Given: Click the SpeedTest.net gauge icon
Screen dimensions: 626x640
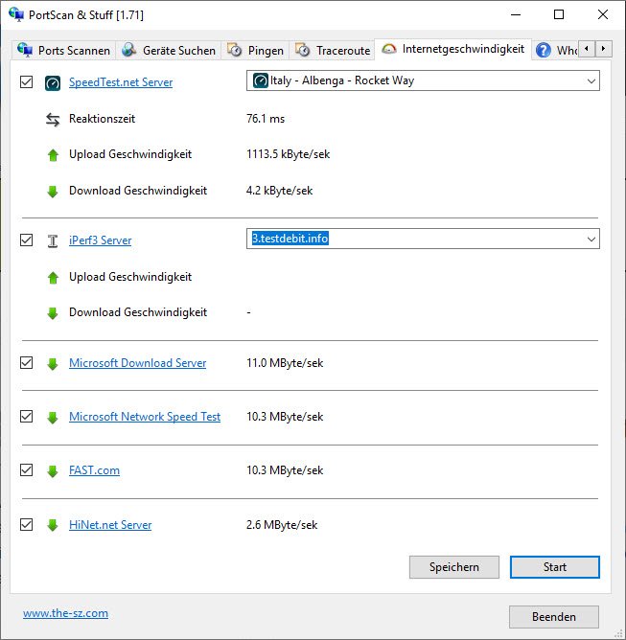Looking at the screenshot, I should click(53, 82).
